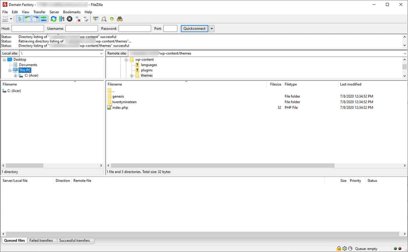Click the Host input field
408x252 pixels.
coord(28,28)
